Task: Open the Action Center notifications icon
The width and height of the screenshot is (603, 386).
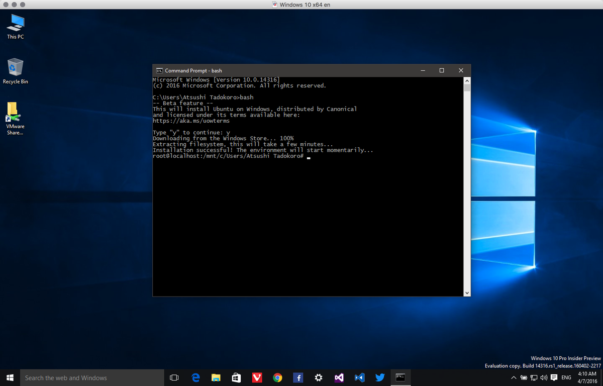Action: tap(554, 377)
